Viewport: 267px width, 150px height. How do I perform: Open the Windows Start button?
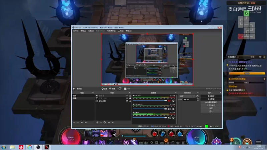[x=4, y=147]
